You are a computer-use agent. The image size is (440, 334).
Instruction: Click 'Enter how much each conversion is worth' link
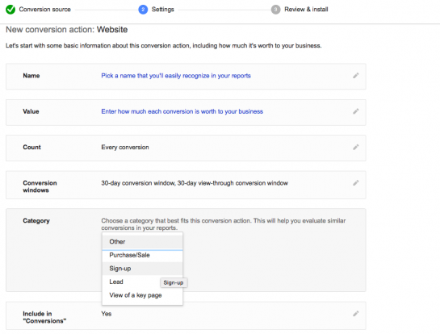click(x=182, y=111)
